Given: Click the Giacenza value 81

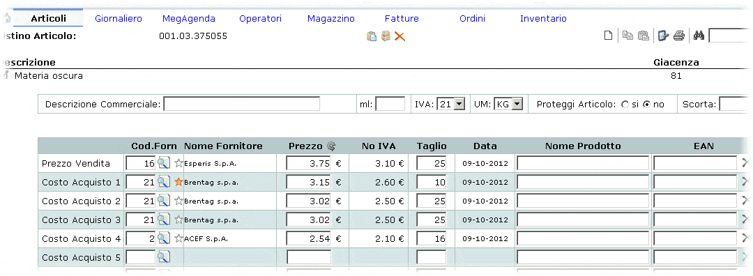Looking at the screenshot, I should pos(676,76).
